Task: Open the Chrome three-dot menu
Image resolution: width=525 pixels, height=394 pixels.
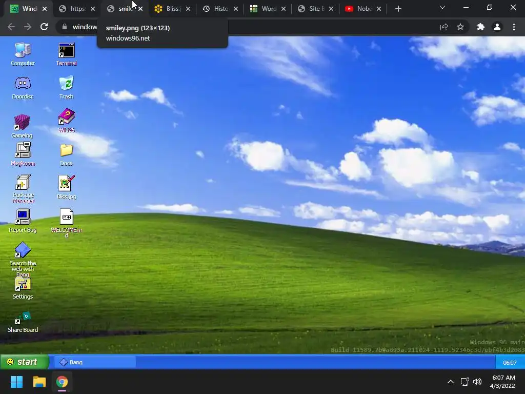Action: (x=514, y=27)
